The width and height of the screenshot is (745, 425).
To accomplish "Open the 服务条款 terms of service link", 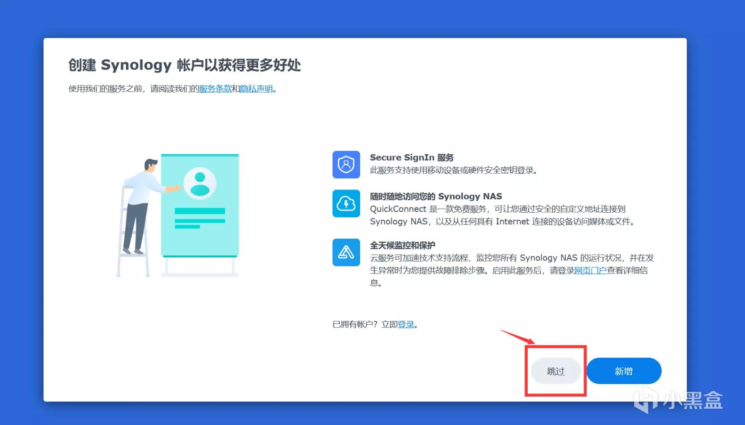I will pos(215,89).
